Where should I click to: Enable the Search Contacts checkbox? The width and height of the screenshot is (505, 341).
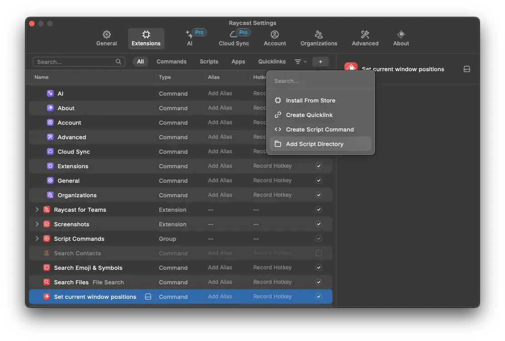click(x=318, y=253)
